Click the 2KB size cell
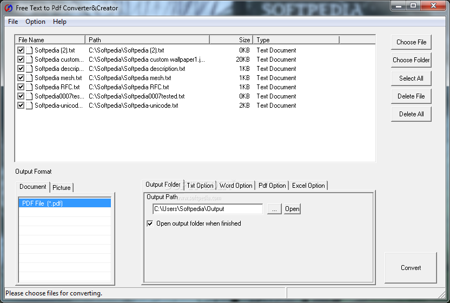Image resolution: width=450 pixels, height=303 pixels. pos(244,106)
